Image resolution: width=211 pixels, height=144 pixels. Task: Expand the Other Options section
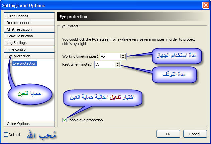[29, 124]
